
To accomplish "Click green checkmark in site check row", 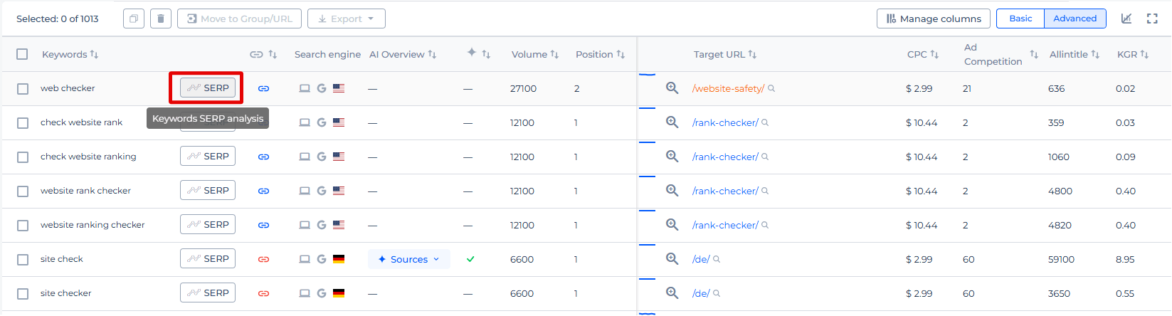I will [x=470, y=259].
